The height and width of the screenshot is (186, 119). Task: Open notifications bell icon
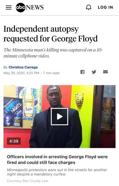click(x=89, y=7)
